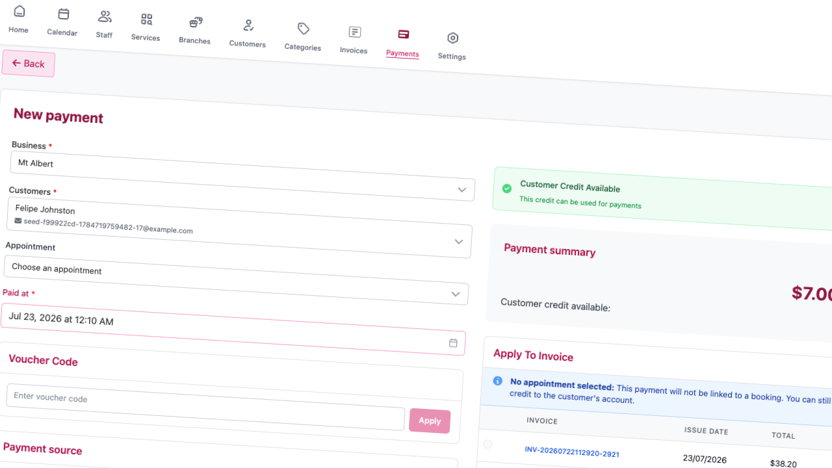The image size is (832, 468).
Task: Click the $7.00 credit amount
Action: (x=812, y=294)
